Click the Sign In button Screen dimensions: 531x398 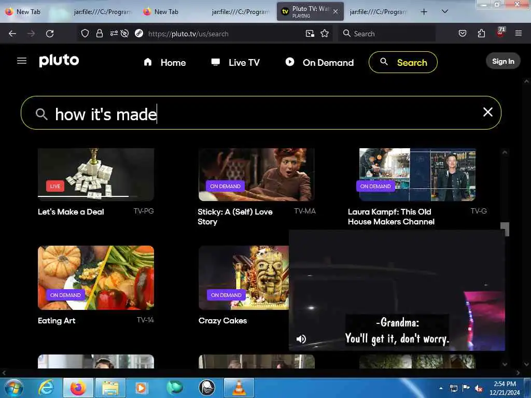[x=503, y=61]
